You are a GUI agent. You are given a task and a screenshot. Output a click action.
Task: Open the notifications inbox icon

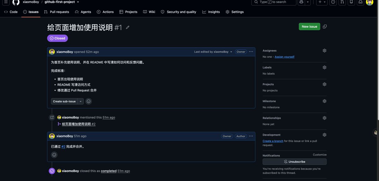360,2
